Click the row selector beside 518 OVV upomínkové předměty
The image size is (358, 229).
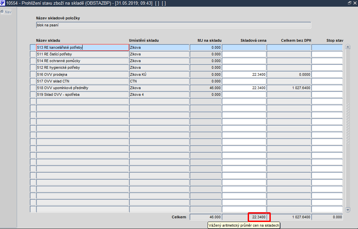pos(33,88)
